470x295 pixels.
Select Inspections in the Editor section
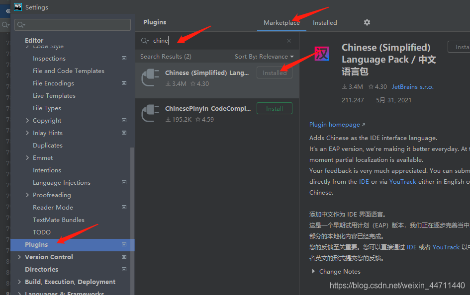49,59
